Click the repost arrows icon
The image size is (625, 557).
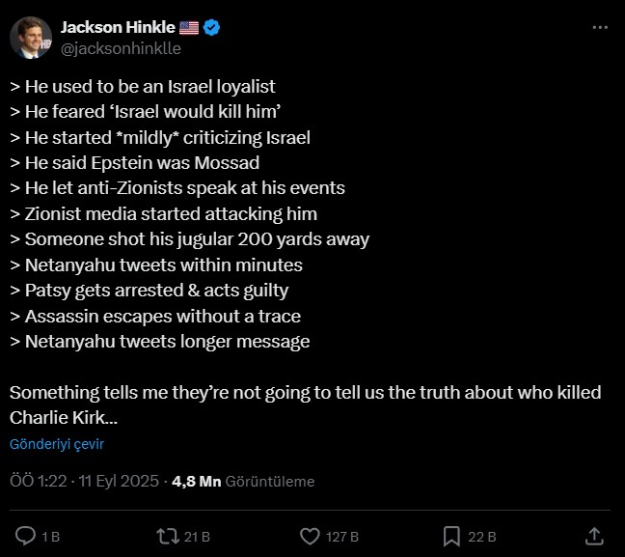point(166,536)
